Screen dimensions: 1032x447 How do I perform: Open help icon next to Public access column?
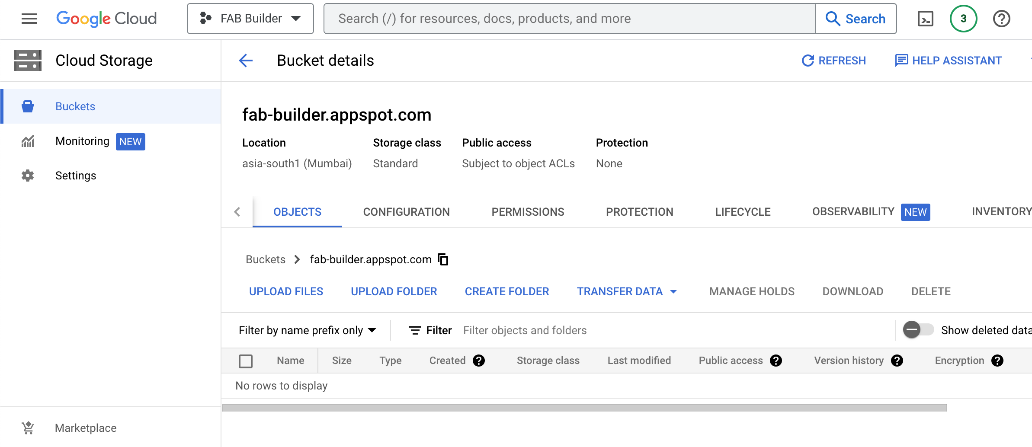776,361
